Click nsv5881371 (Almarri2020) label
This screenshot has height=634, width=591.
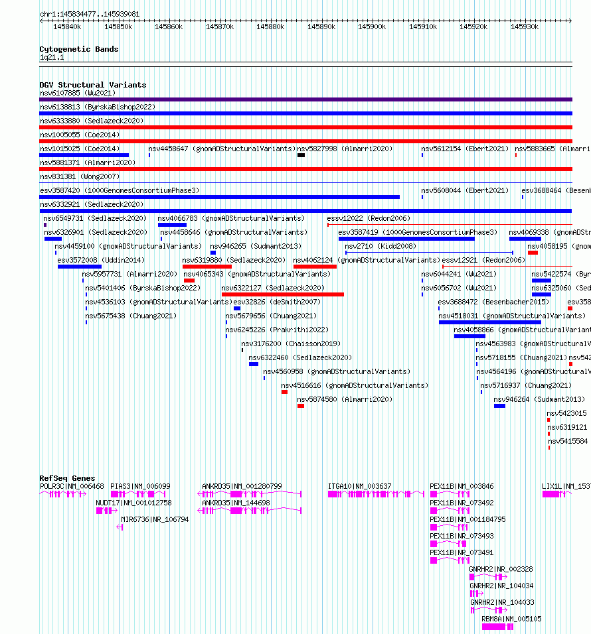[x=88, y=162]
